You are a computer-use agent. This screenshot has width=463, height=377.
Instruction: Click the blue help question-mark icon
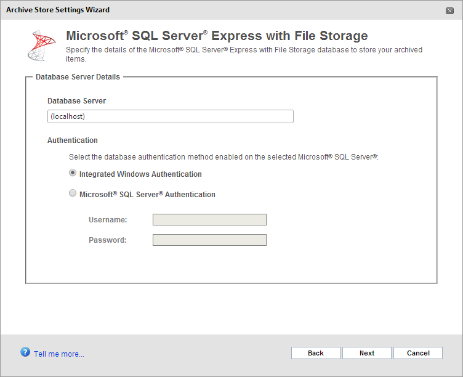pyautogui.click(x=25, y=352)
